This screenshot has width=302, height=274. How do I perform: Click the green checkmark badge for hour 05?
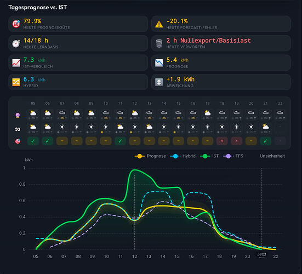pyautogui.click(x=33, y=141)
